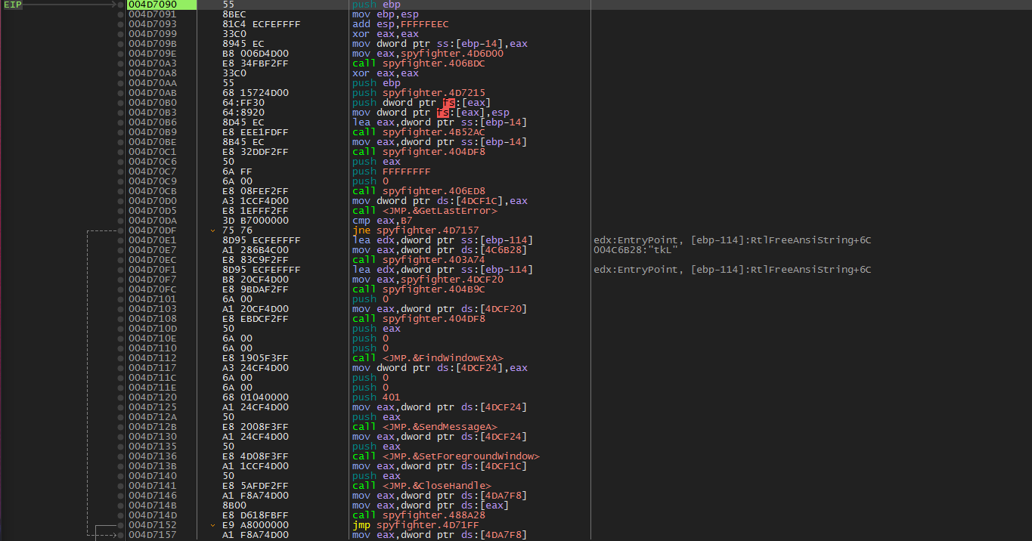The image size is (1032, 541).
Task: Toggle breakpoint dot at address 004D70D0
Action: [x=121, y=201]
